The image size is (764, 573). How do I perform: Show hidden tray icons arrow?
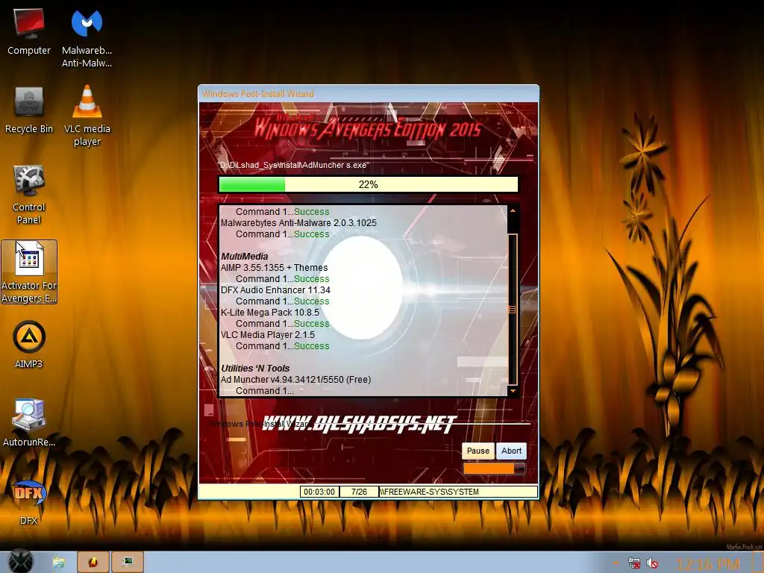(x=616, y=564)
